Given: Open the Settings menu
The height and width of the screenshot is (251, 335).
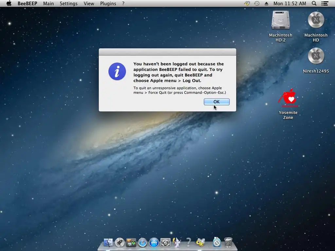Looking at the screenshot, I should [x=69, y=3].
